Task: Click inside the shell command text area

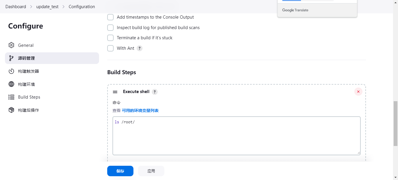Action: pos(236,136)
